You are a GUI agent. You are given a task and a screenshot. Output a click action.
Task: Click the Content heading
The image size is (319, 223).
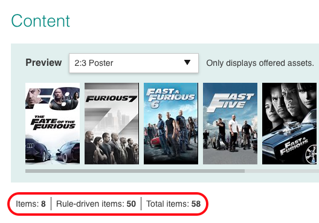point(40,21)
